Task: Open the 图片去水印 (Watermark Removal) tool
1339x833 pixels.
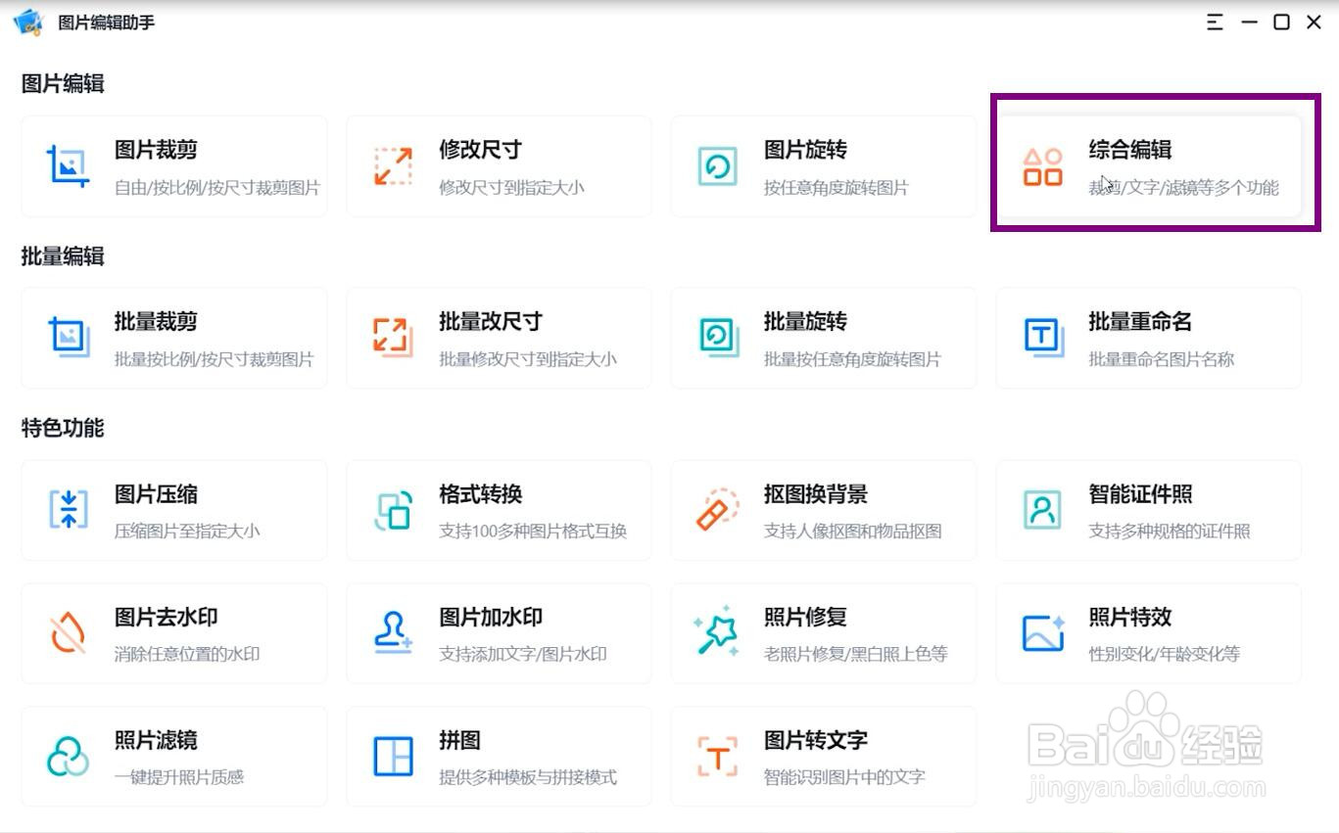Action: coord(173,632)
